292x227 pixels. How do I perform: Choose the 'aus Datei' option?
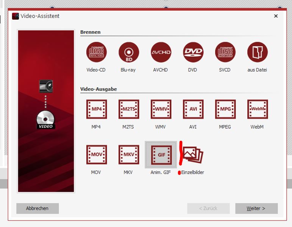click(257, 53)
